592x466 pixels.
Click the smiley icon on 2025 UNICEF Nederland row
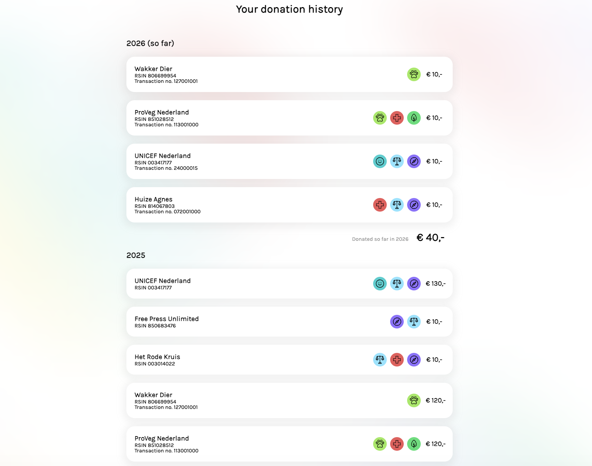[x=380, y=284]
